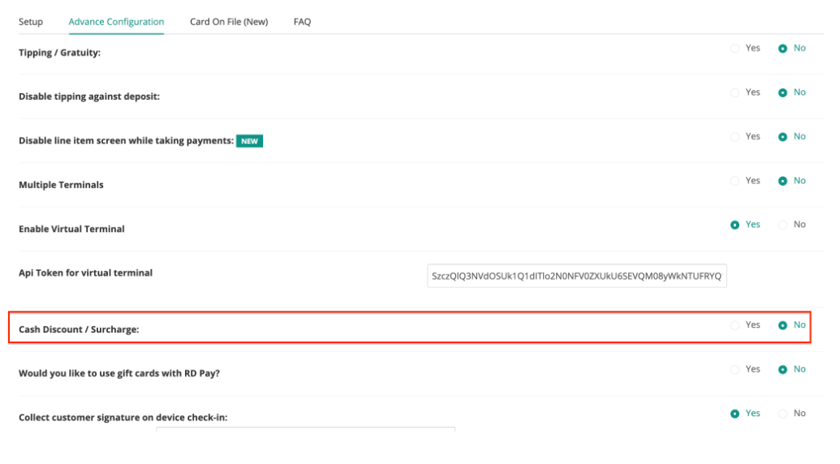Viewport: 840px width, 464px height.
Task: Switch to Advance Configuration tab
Action: (116, 22)
